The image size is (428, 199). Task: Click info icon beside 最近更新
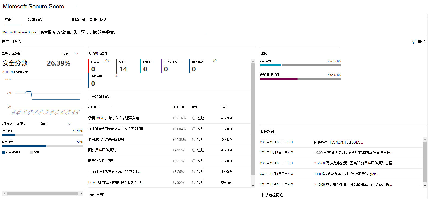[x=117, y=75]
